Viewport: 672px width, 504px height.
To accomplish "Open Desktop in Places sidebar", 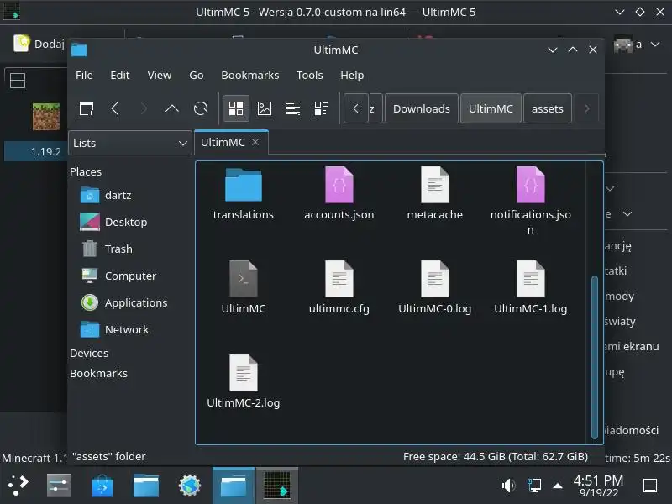I will [114, 222].
